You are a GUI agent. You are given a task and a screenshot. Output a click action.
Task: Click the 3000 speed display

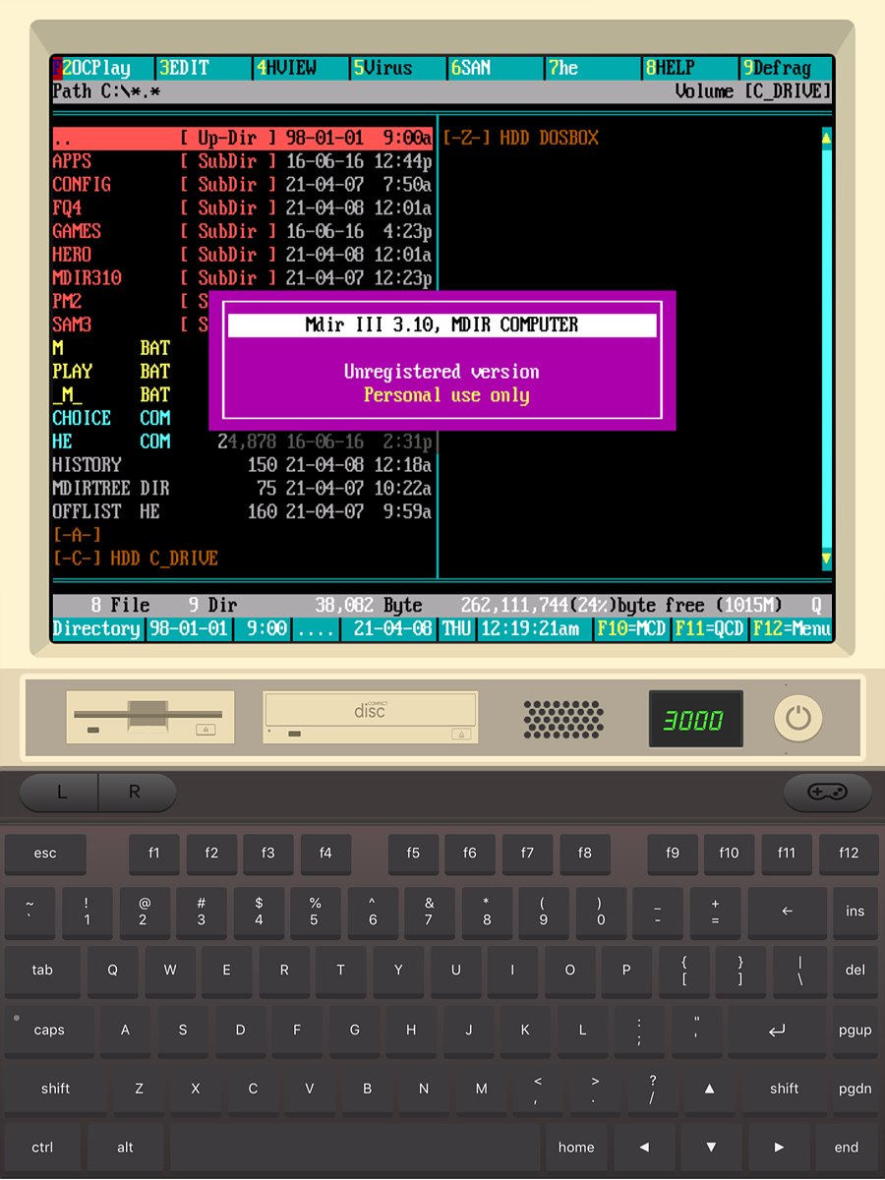pyautogui.click(x=695, y=720)
